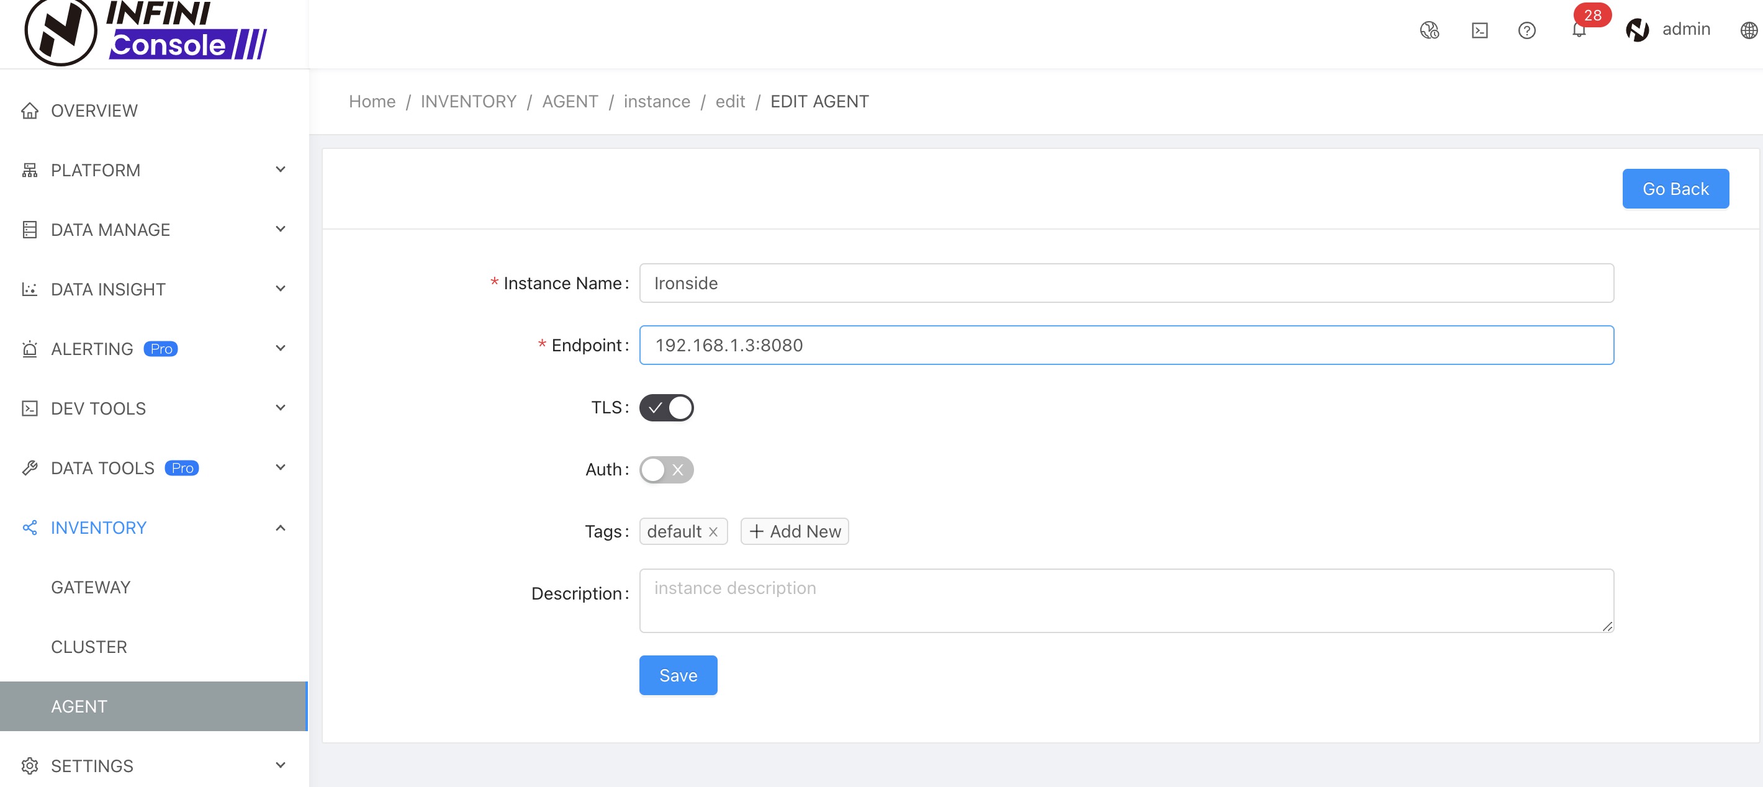Image resolution: width=1763 pixels, height=787 pixels.
Task: Open the console terminal icon in header
Action: [1480, 30]
